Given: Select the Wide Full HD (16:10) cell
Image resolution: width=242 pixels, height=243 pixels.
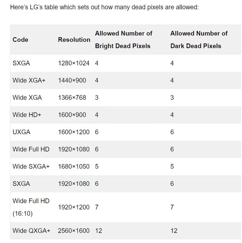Looking at the screenshot, I should click(31, 207).
